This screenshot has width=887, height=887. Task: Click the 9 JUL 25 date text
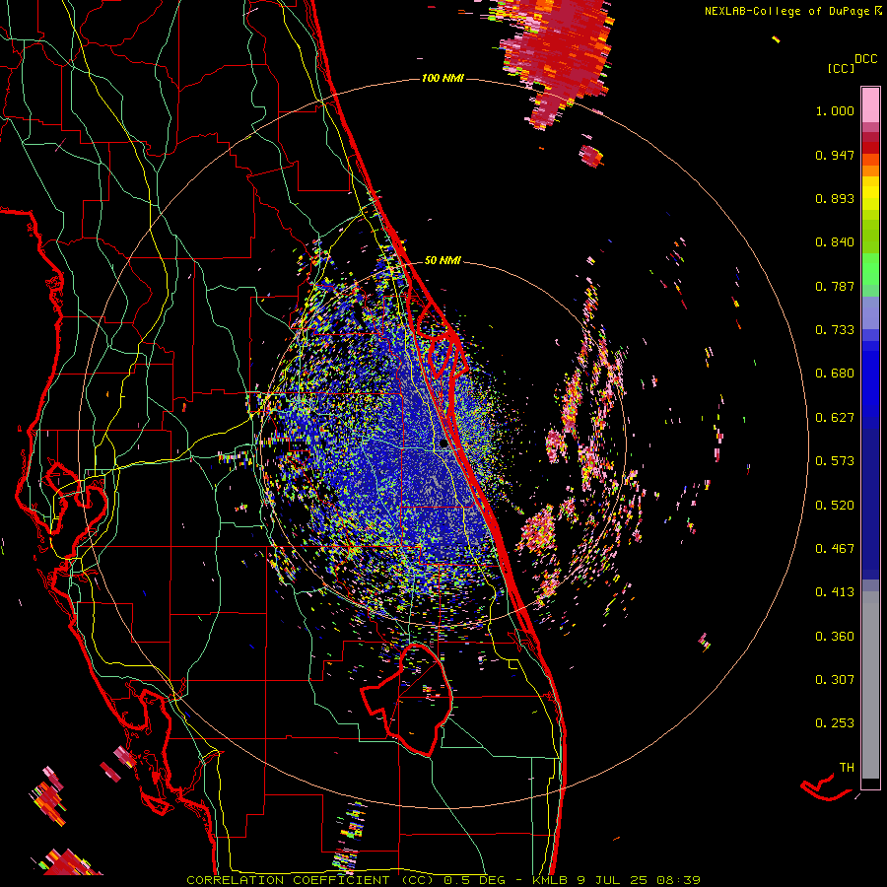[x=612, y=880]
